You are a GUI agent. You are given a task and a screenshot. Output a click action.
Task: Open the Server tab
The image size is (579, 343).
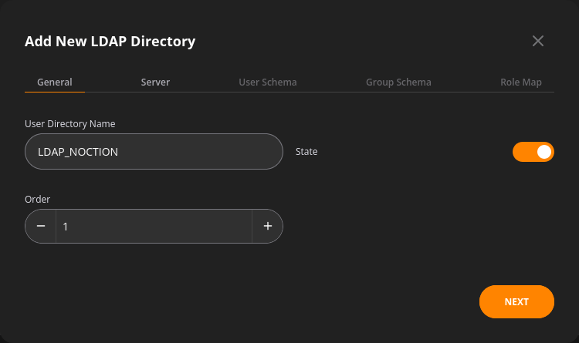155,82
